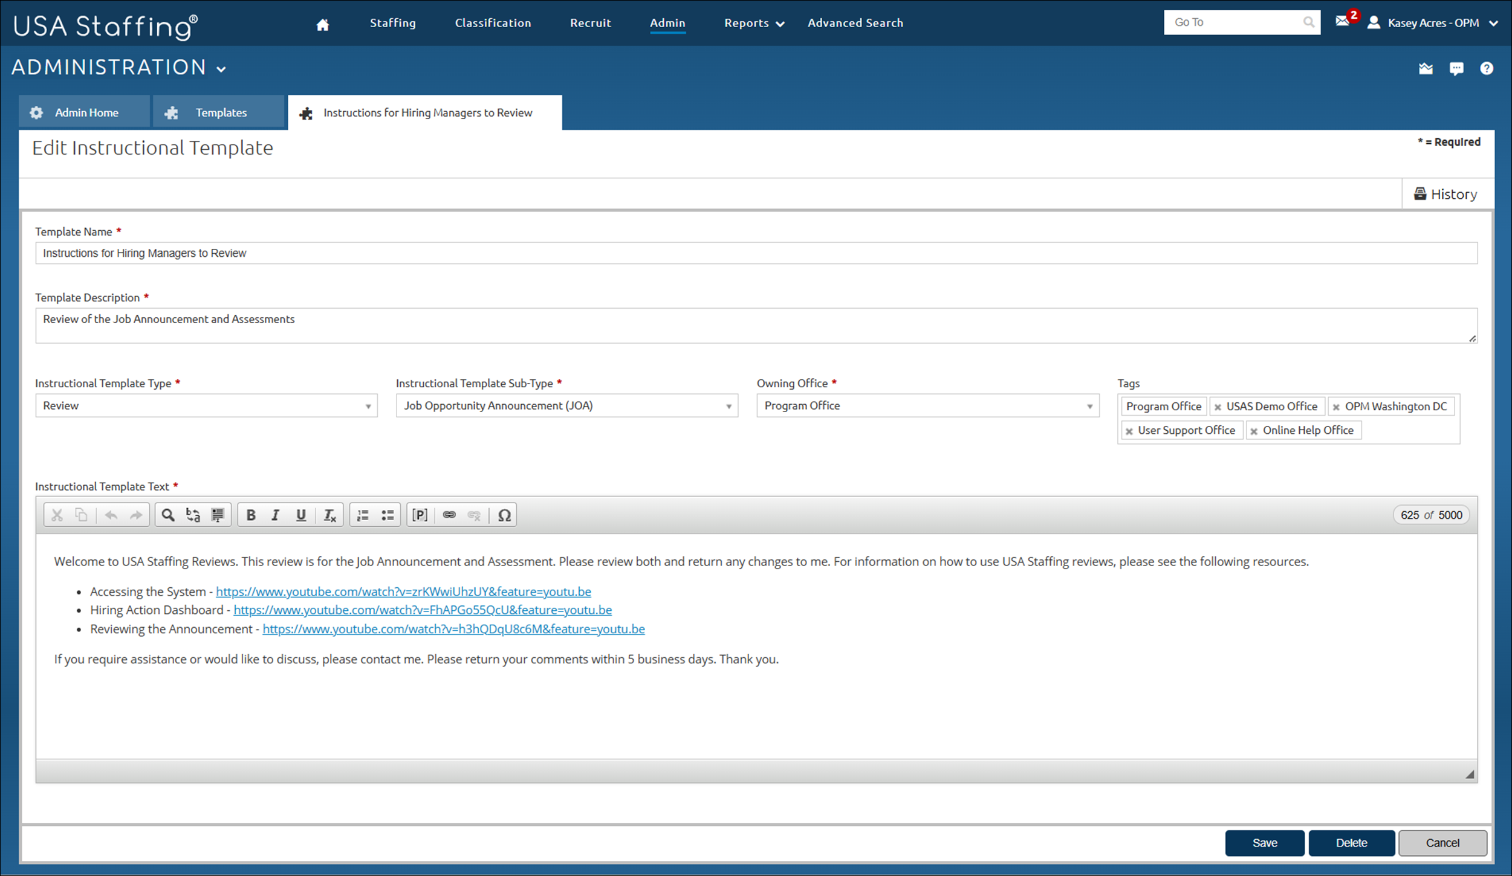The height and width of the screenshot is (876, 1512).
Task: Open the Classification menu
Action: click(x=493, y=23)
